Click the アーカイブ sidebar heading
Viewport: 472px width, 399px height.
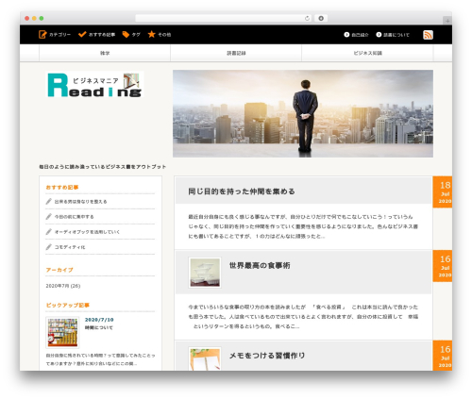coord(59,270)
